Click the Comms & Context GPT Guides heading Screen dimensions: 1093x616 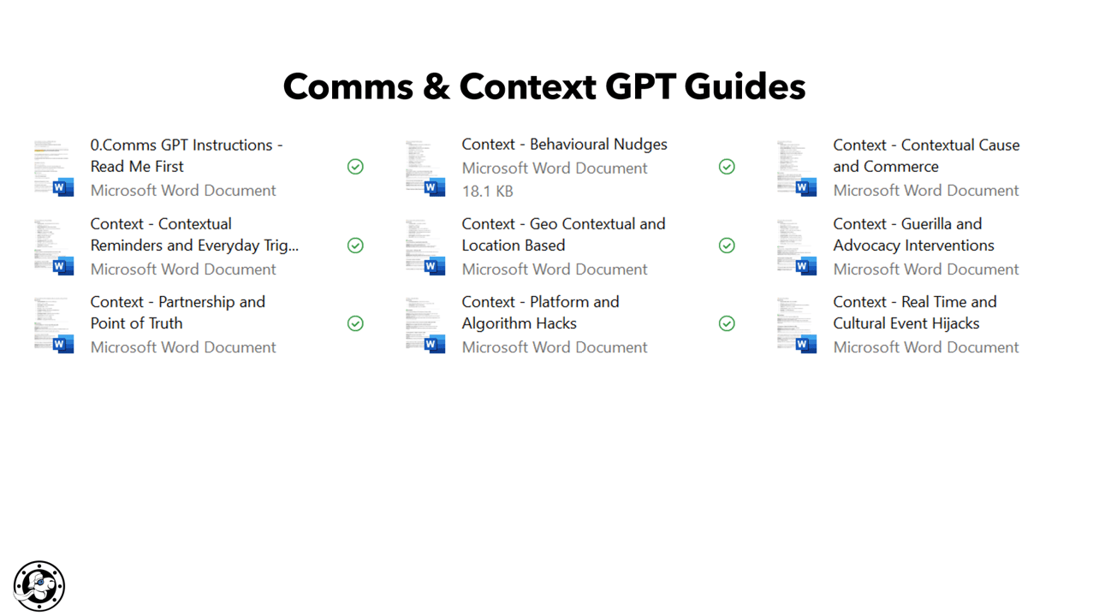[x=544, y=86]
